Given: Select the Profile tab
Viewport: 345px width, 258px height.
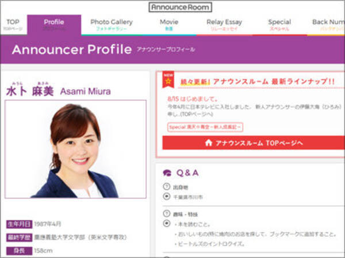Looking at the screenshot, I should (x=54, y=25).
